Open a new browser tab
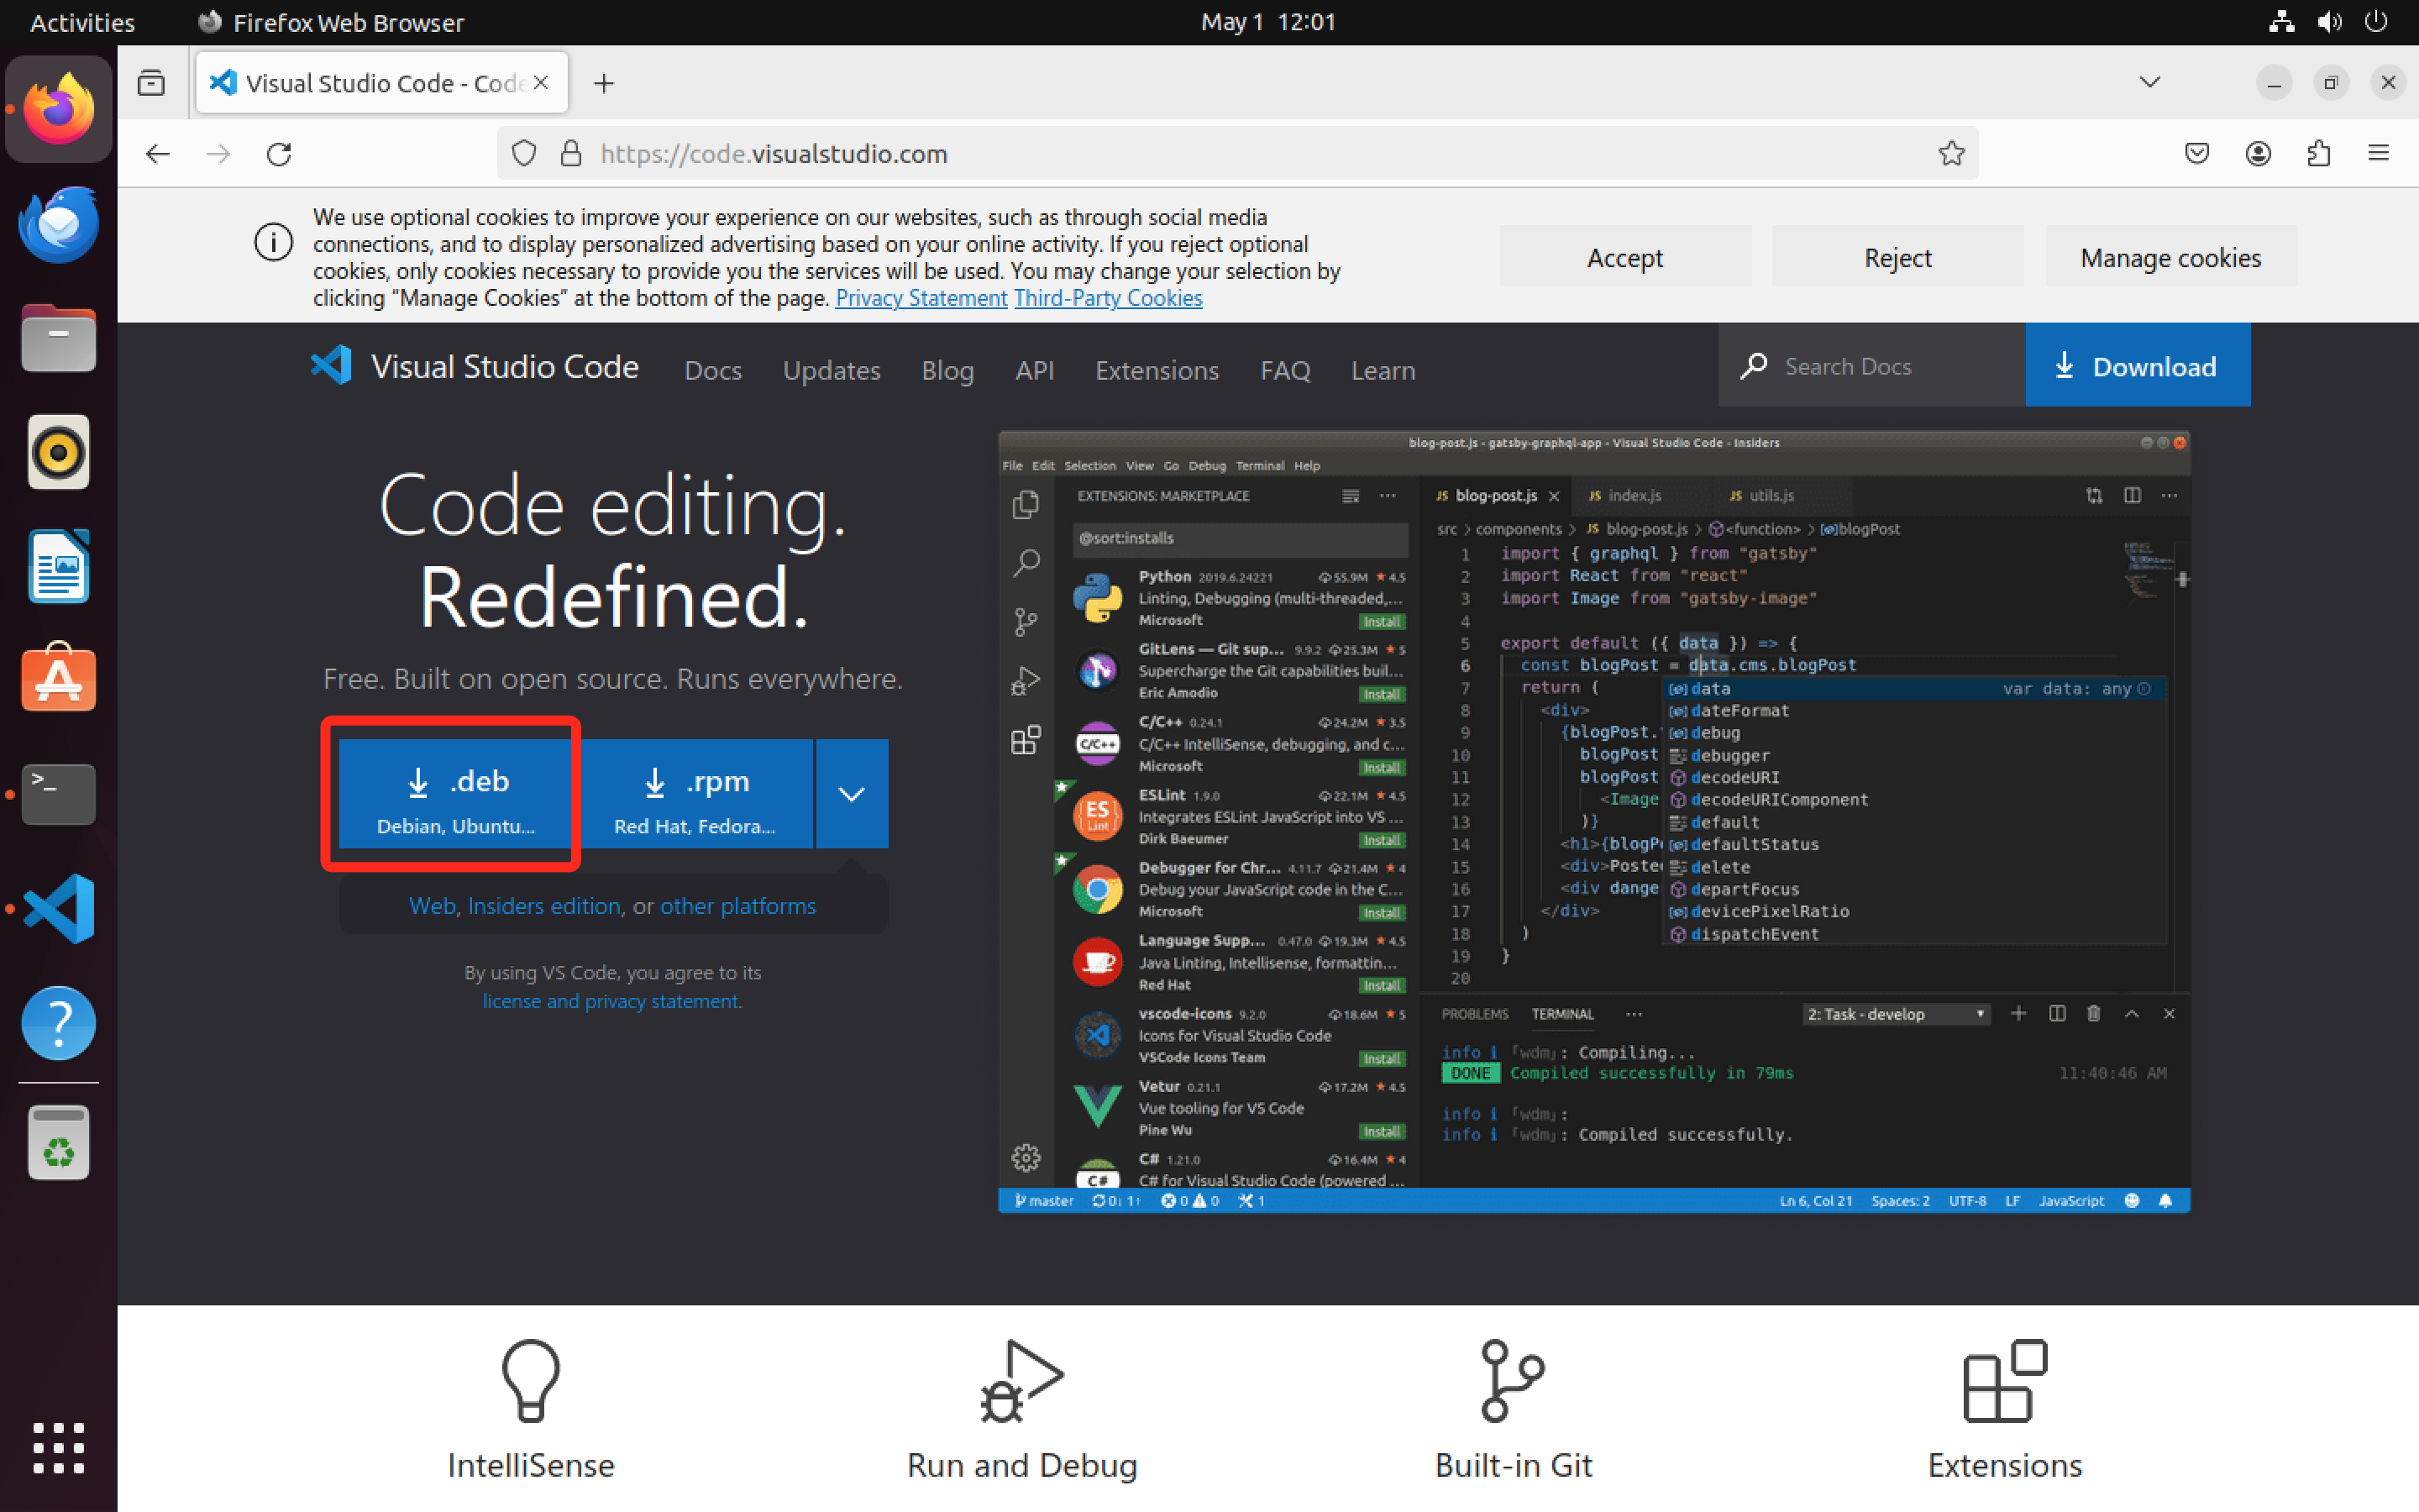The height and width of the screenshot is (1512, 2419). click(x=604, y=83)
